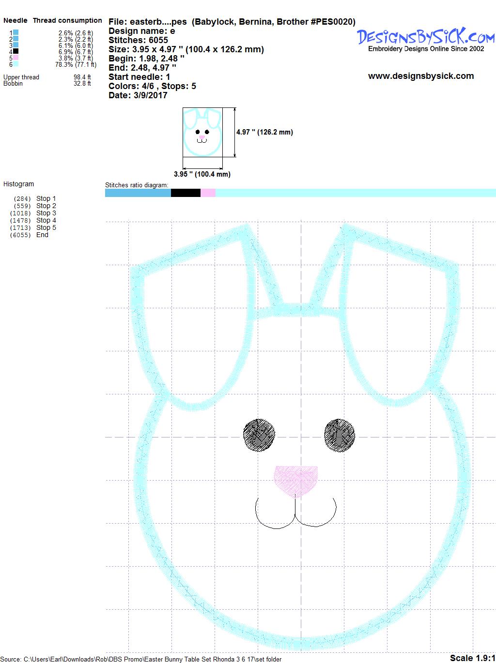This screenshot has height=663, width=496.
Task: Click the DesignsBySick.com logo
Action: click(425, 38)
